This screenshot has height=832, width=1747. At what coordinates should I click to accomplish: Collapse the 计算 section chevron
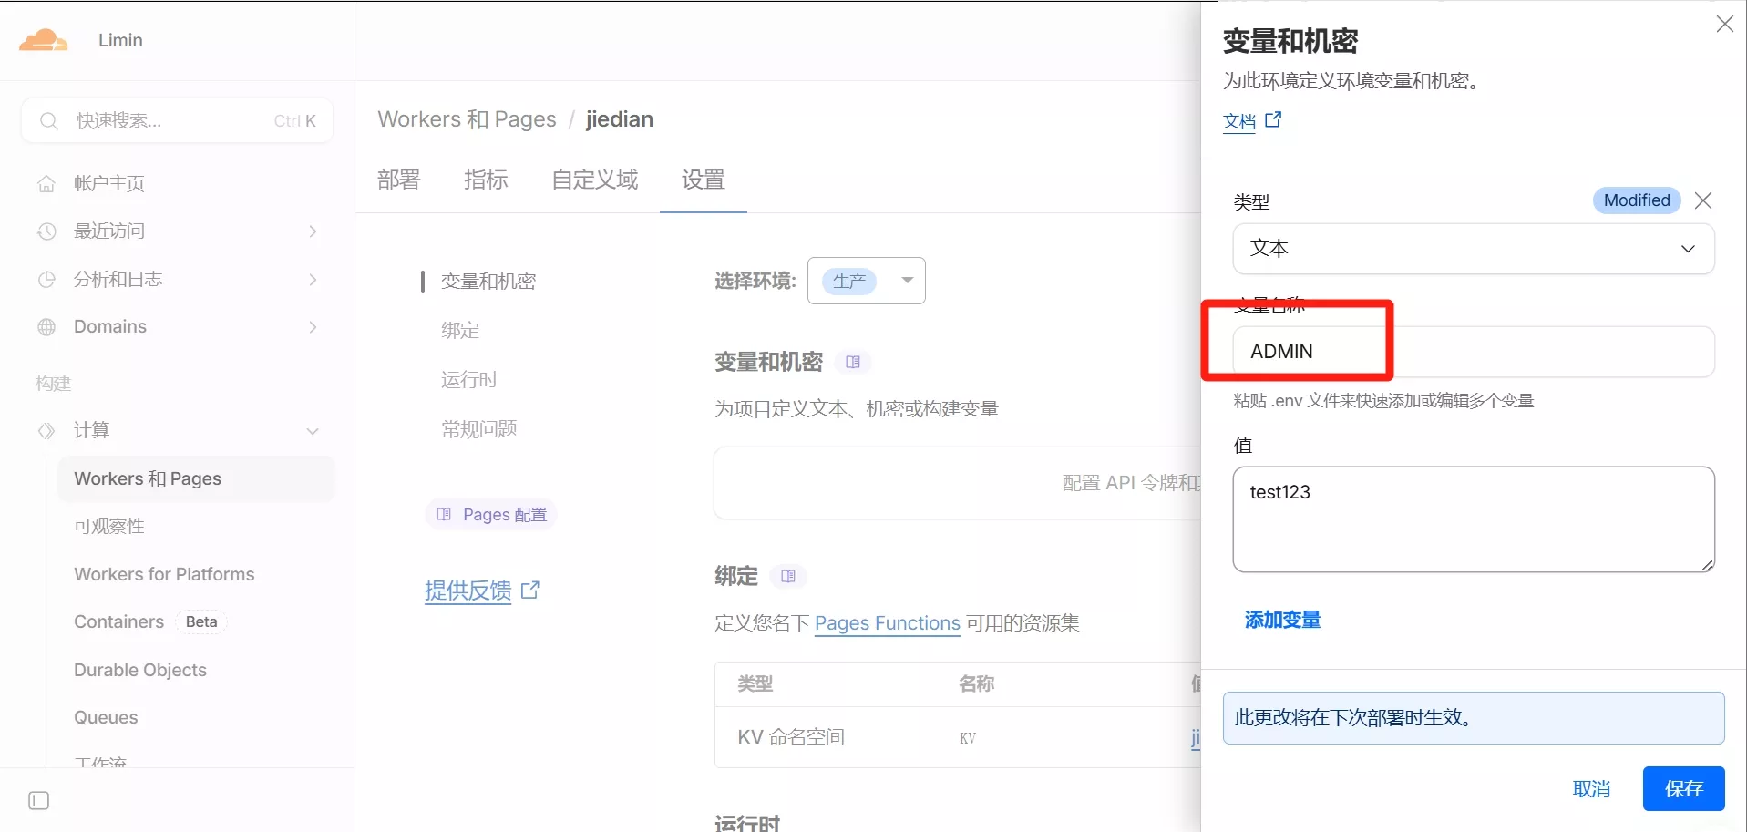(313, 431)
